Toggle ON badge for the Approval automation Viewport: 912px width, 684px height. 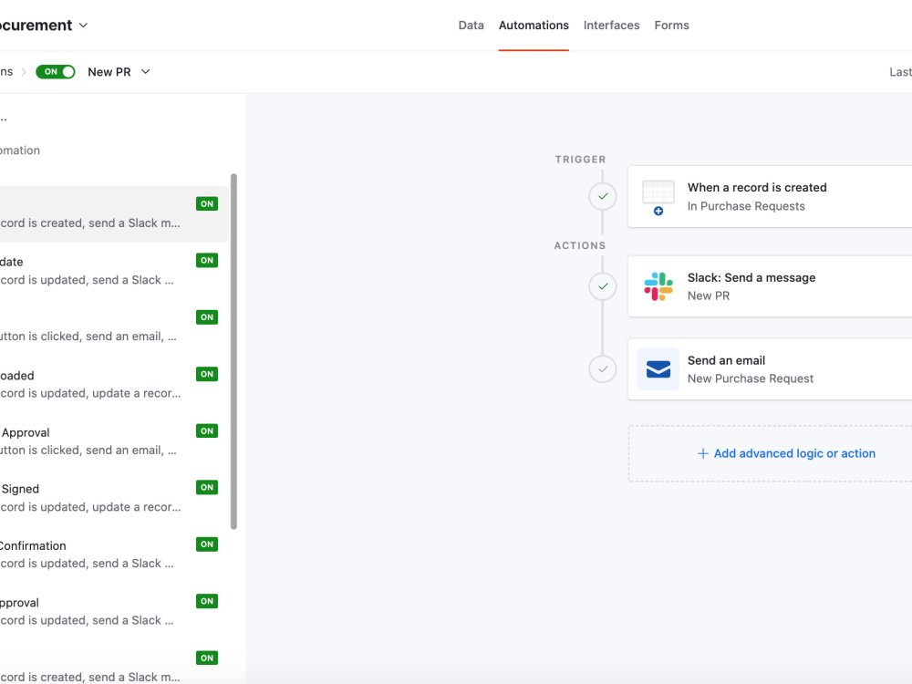pos(207,431)
